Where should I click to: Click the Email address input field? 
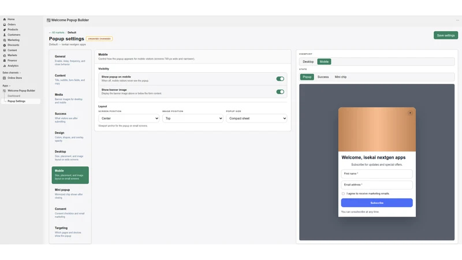tap(377, 185)
